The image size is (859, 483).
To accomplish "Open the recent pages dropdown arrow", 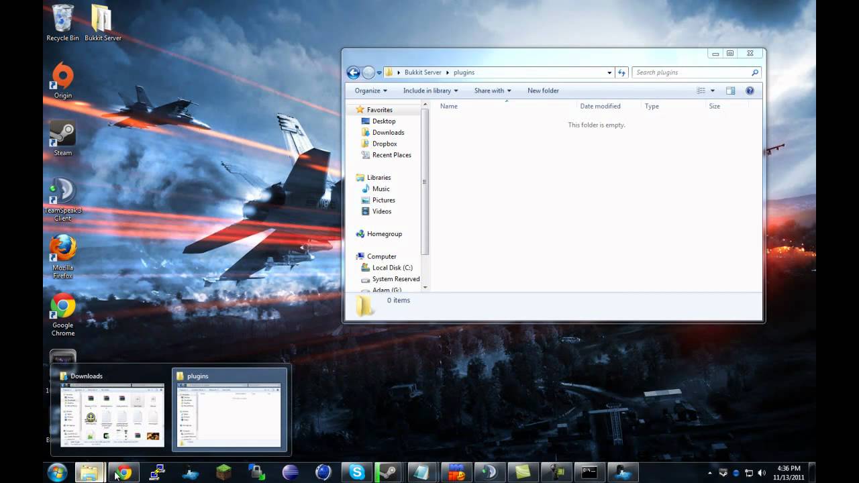I will (x=379, y=72).
